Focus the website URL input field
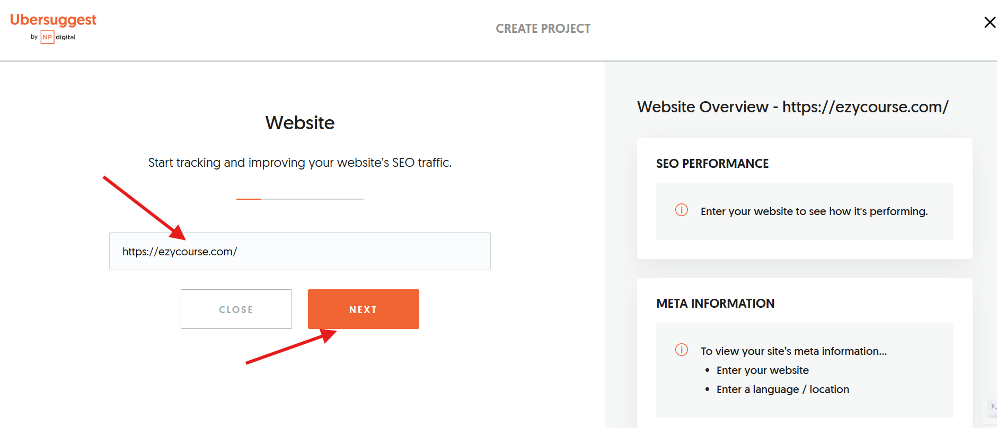The image size is (997, 428). pos(300,251)
